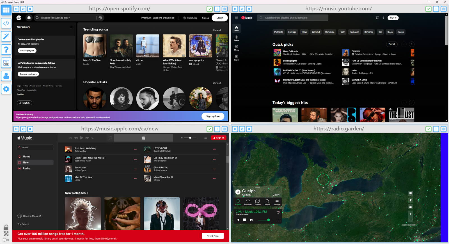Viewport: 449px width, 244px height.
Task: Open the code editor icon in left sidebar
Action: pyautogui.click(x=6, y=23)
